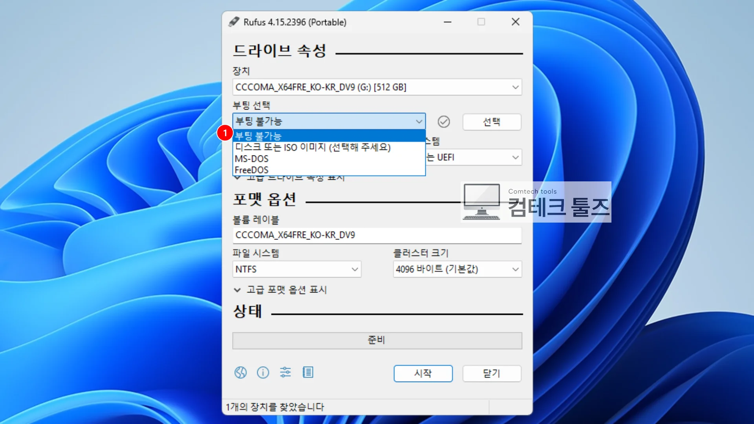
Task: Open the NTFS file system dropdown
Action: click(297, 269)
